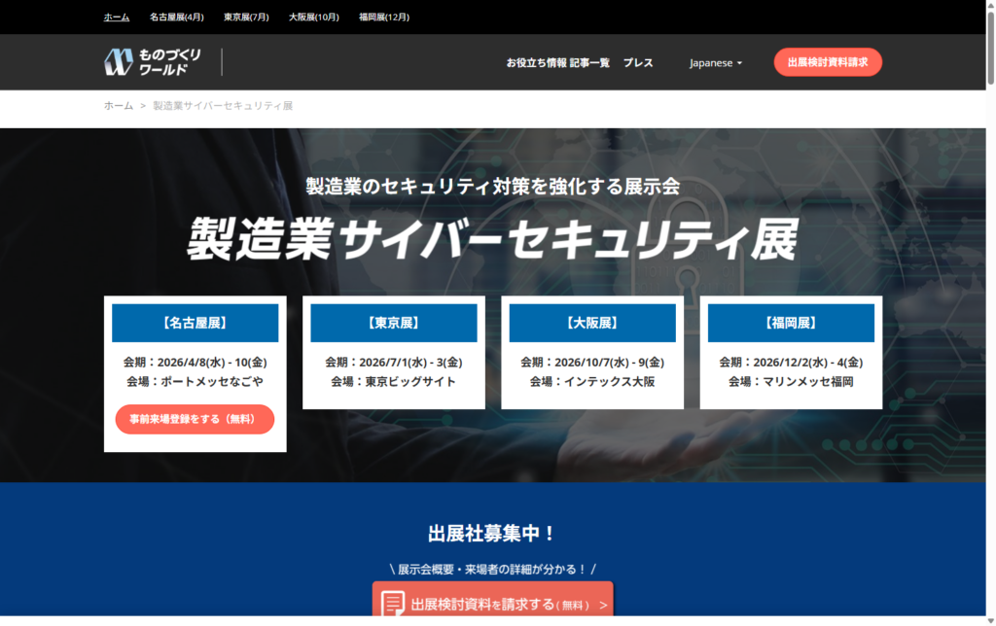
Task: Go to 東京展(7月) in the top bar
Action: coord(246,17)
